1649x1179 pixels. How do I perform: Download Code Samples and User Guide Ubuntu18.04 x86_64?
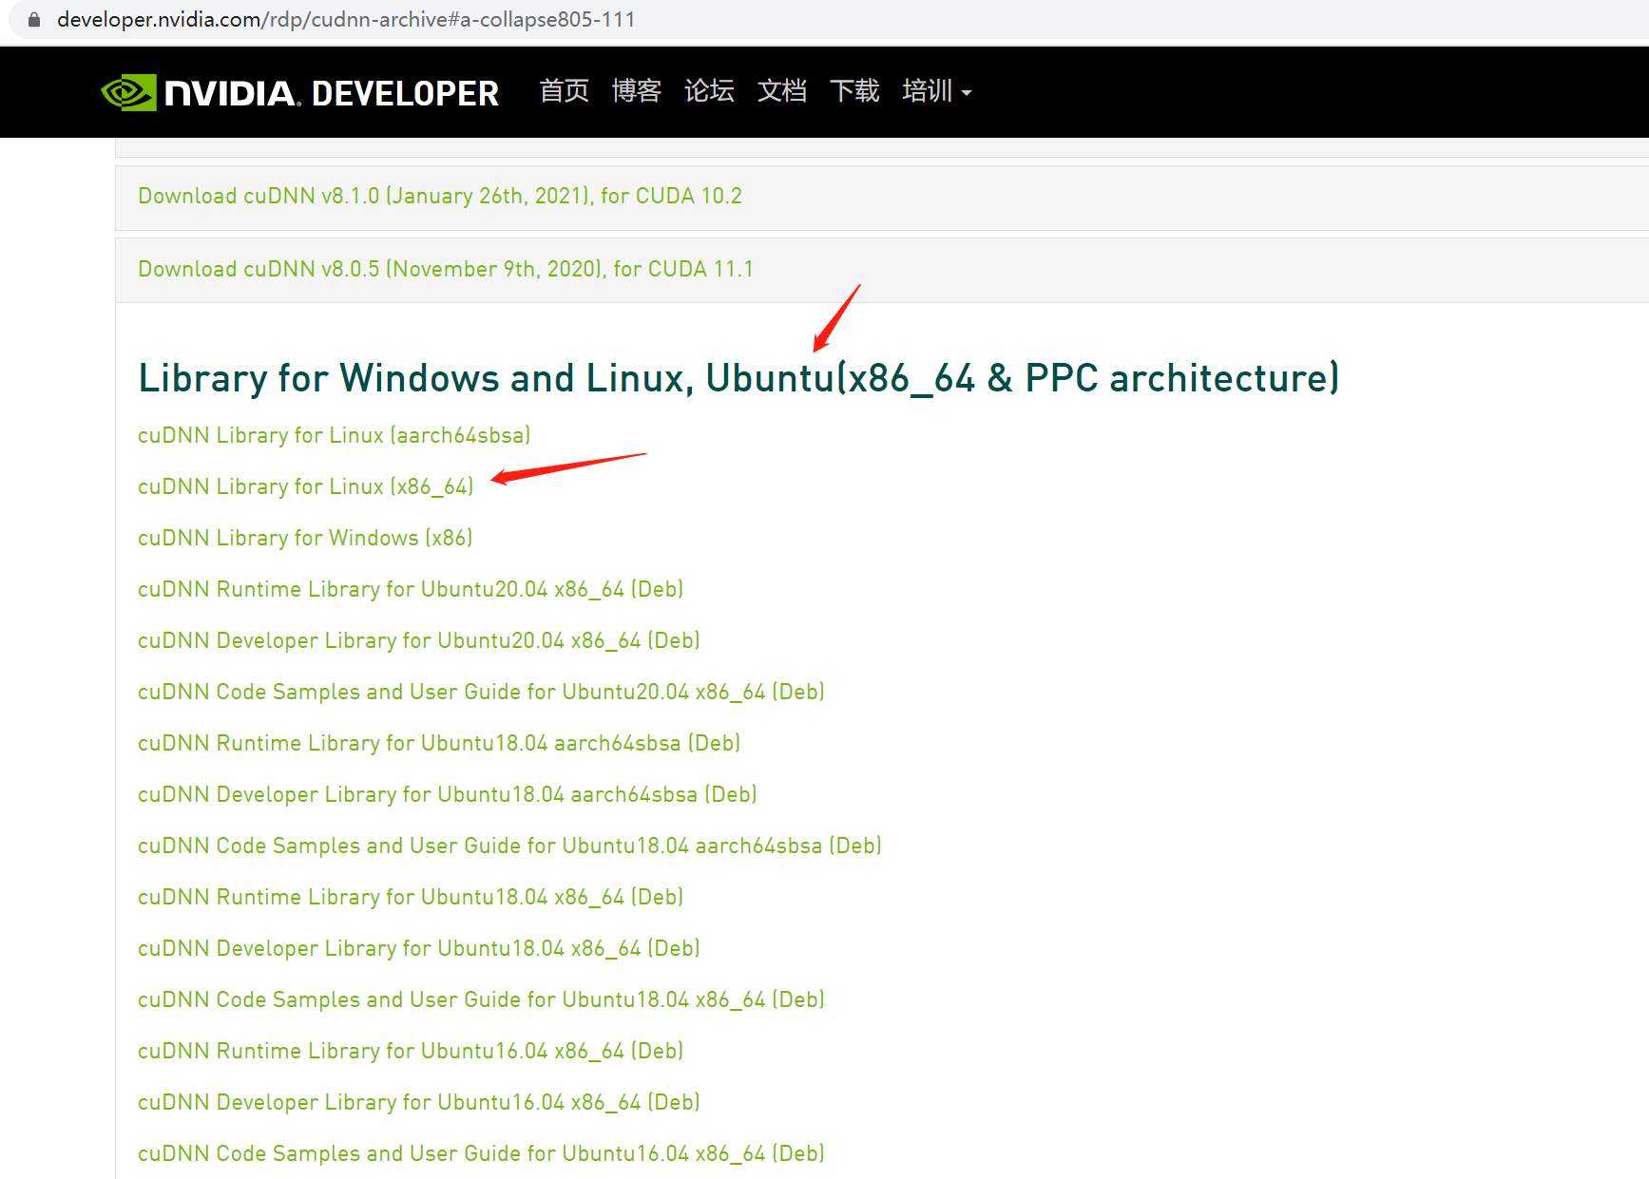(x=481, y=999)
